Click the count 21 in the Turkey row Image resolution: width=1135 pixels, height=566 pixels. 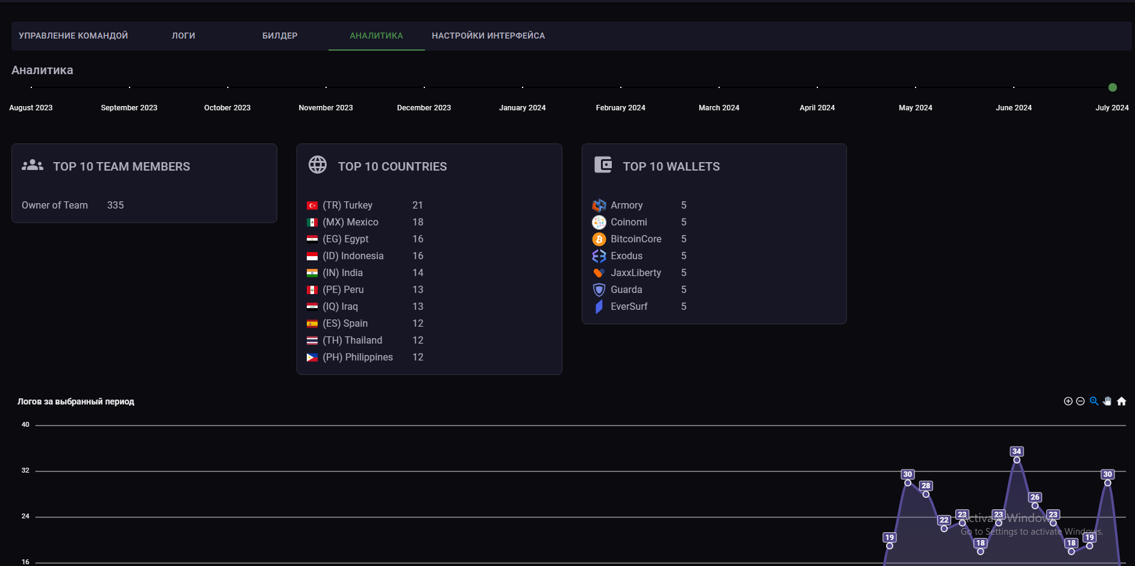(x=418, y=206)
